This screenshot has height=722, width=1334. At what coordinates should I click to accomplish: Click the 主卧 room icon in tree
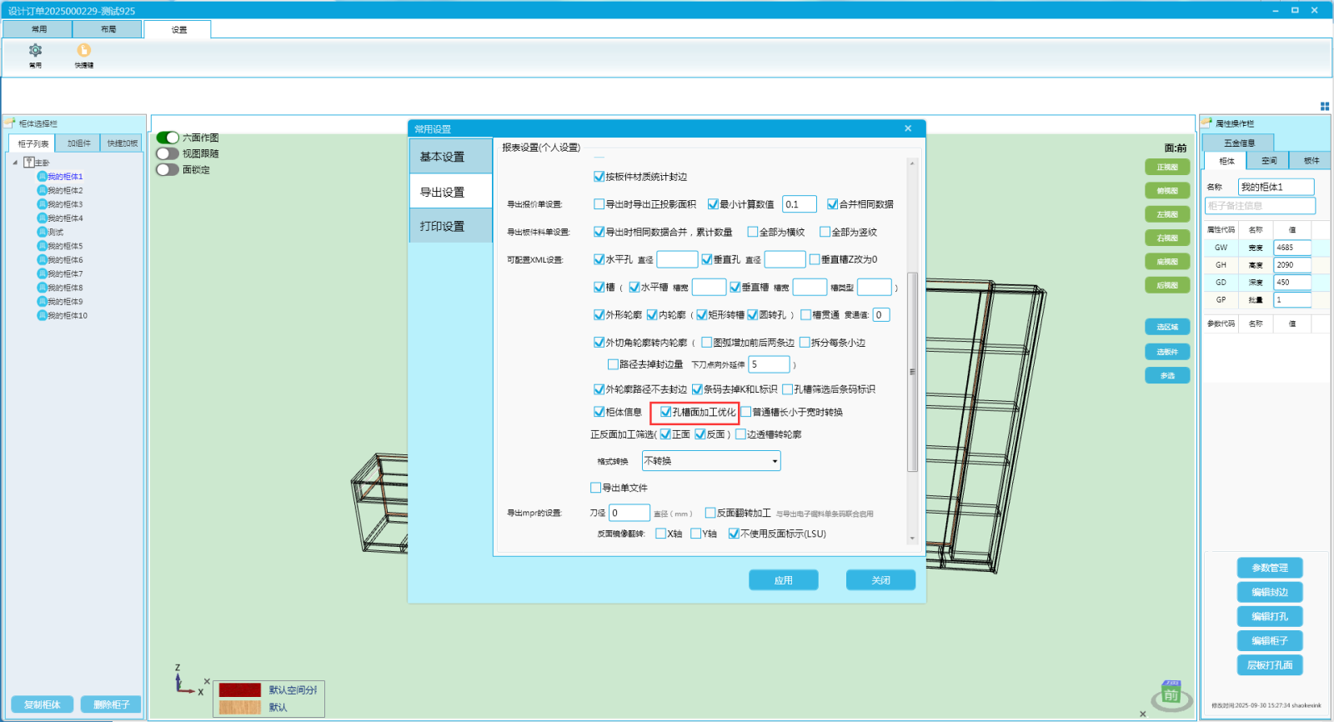coord(29,163)
